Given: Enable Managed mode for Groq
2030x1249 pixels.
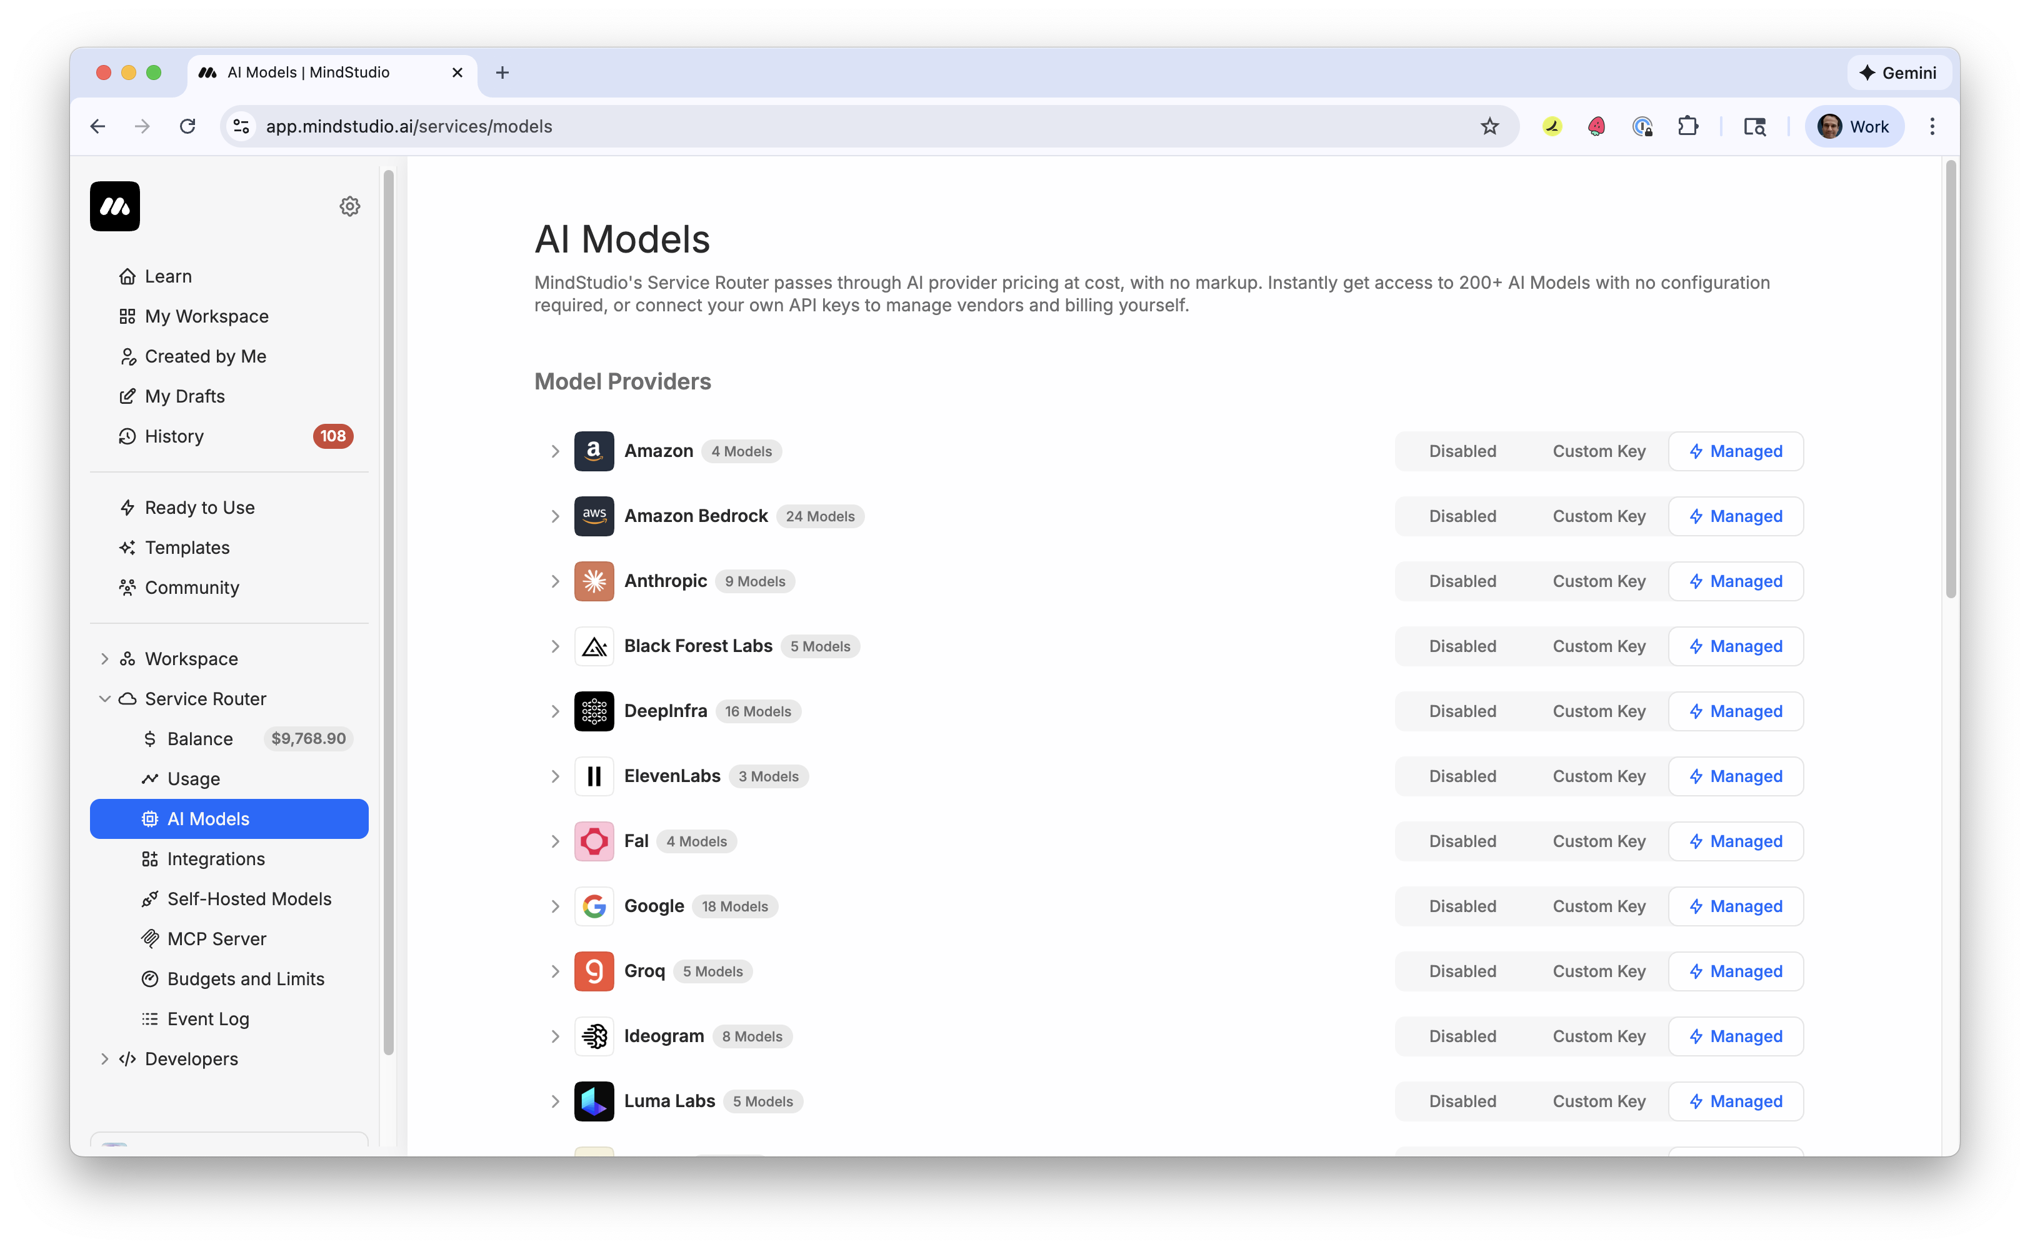Looking at the screenshot, I should point(1735,971).
